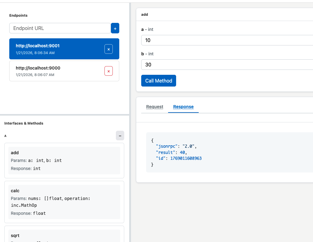The width and height of the screenshot is (313, 242).
Task: Choose the calc method from the list
Action: [x=64, y=202]
